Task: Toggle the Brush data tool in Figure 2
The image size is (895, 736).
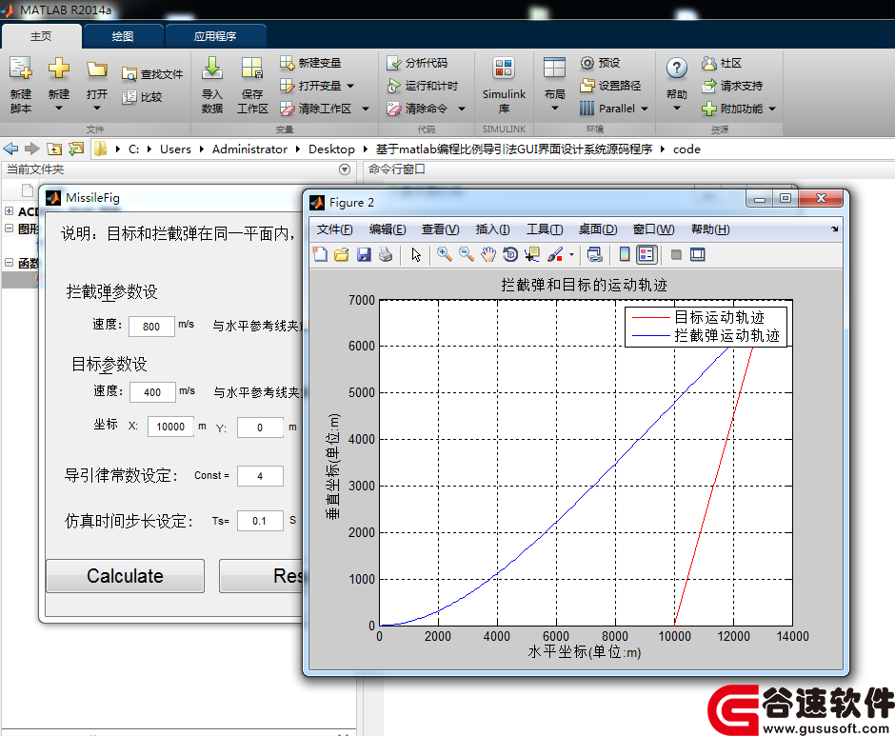Action: tap(555, 254)
